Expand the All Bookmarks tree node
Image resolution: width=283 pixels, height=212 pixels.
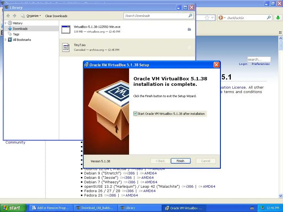[6, 40]
